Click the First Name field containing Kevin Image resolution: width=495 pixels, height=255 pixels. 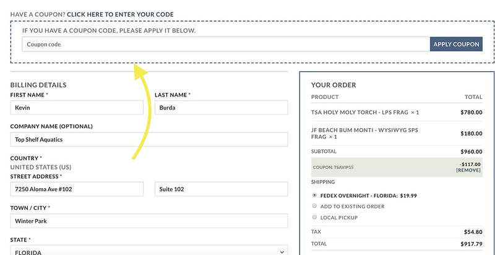(77, 108)
